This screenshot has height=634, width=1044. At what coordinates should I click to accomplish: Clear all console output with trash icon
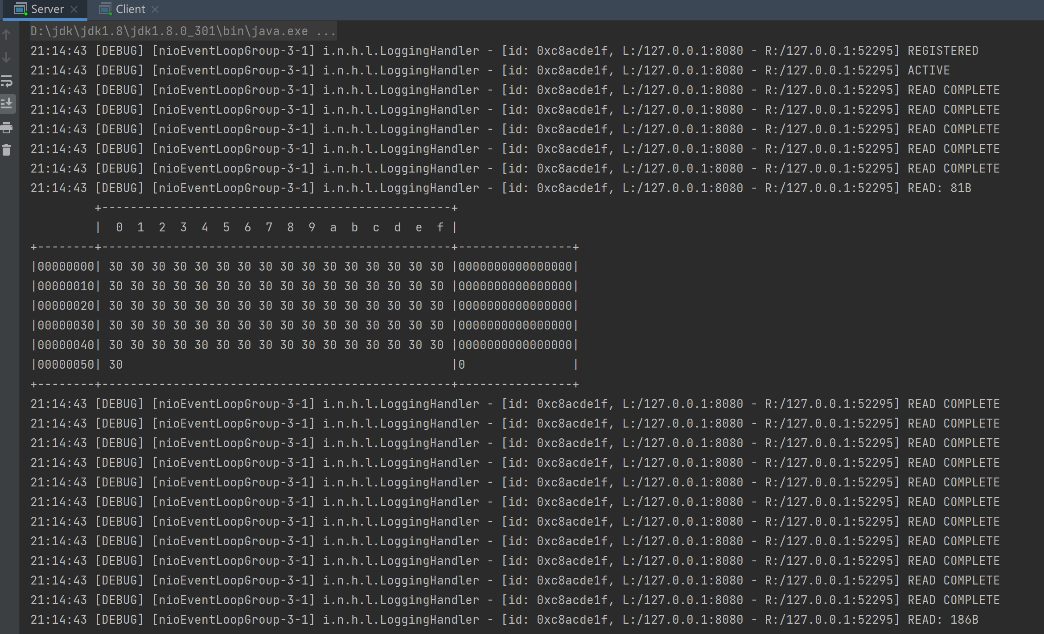click(7, 150)
